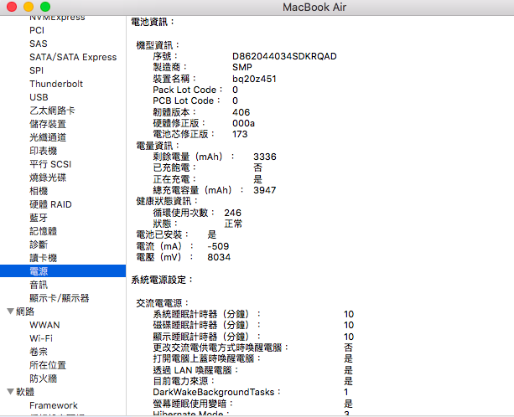Viewport: 514px width, 417px height.
Task: Select 顯示卡/顯示器 in the sidebar
Action: pos(60,298)
